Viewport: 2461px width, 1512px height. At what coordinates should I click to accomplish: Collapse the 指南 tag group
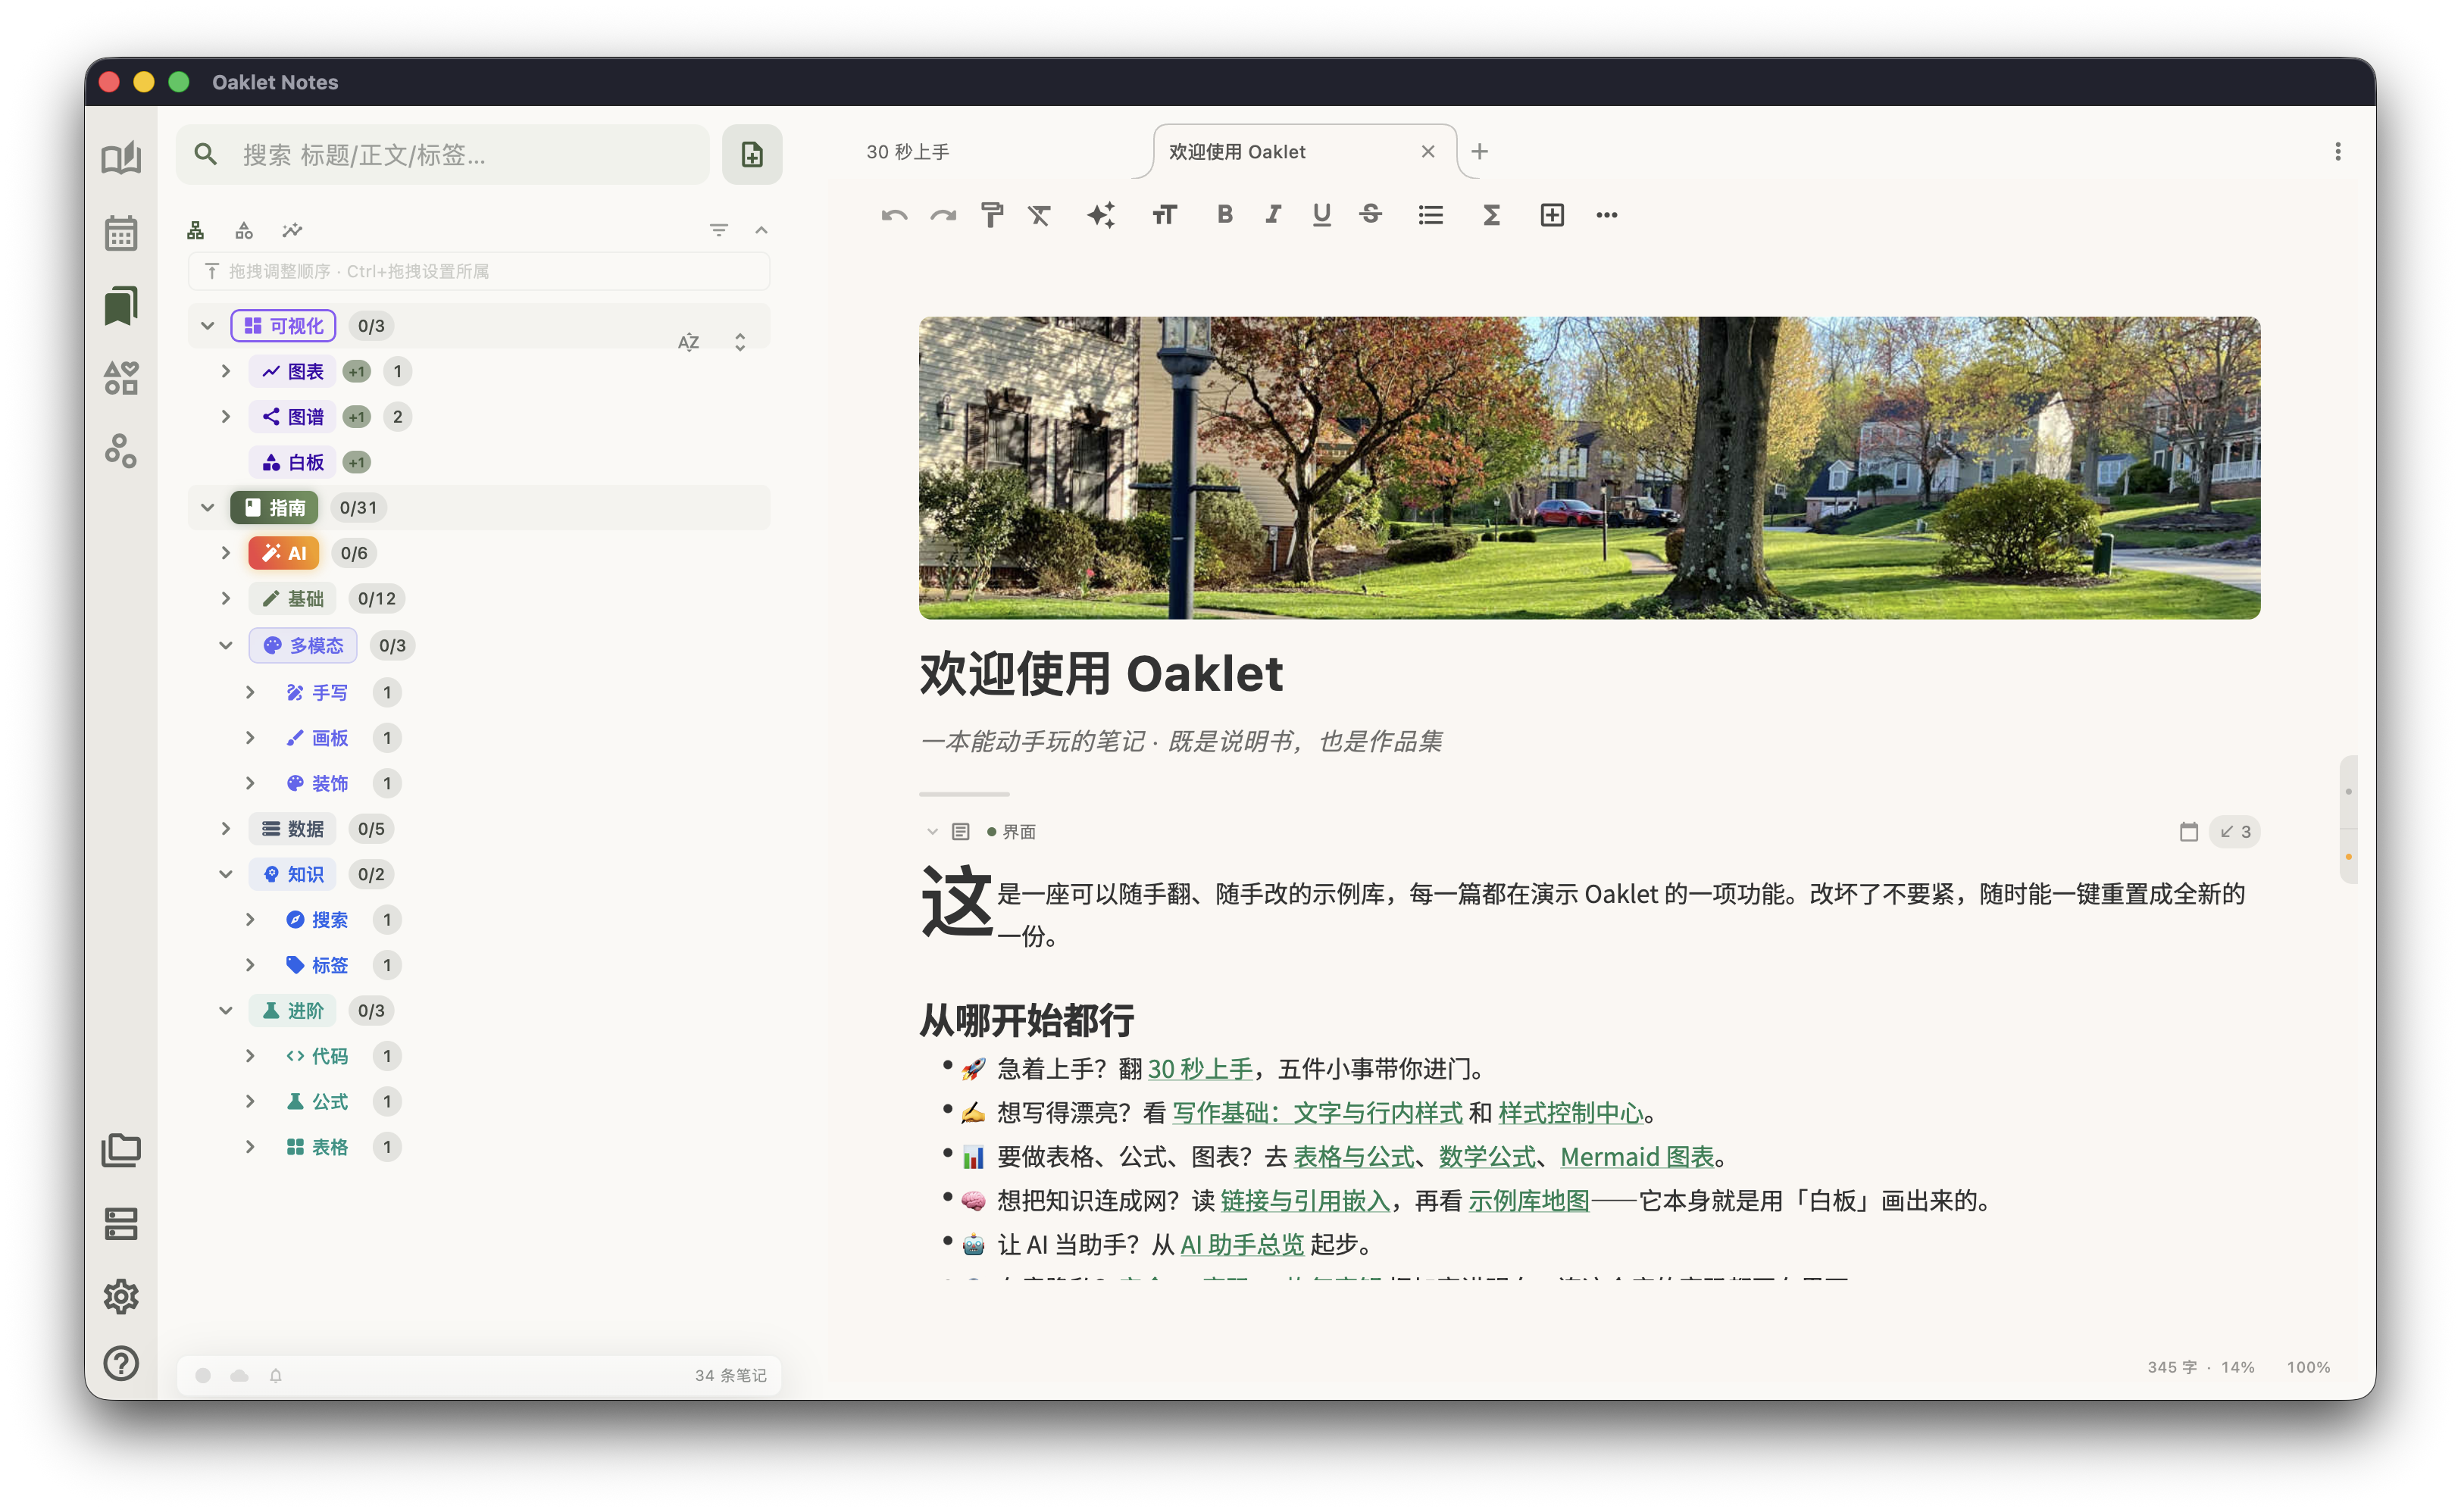click(208, 507)
